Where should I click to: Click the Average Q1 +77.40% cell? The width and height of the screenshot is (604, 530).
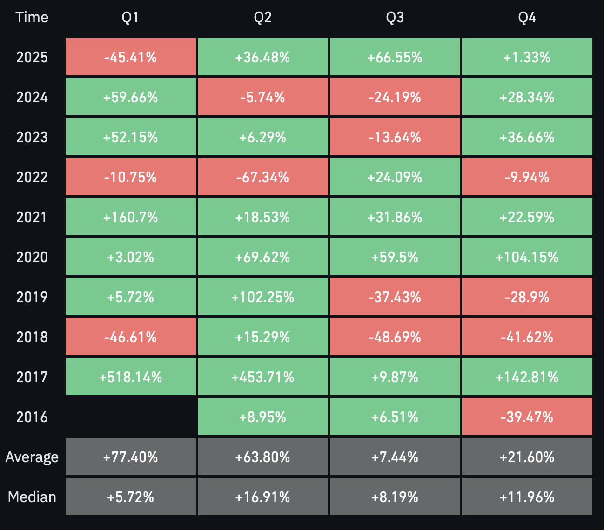(130, 457)
